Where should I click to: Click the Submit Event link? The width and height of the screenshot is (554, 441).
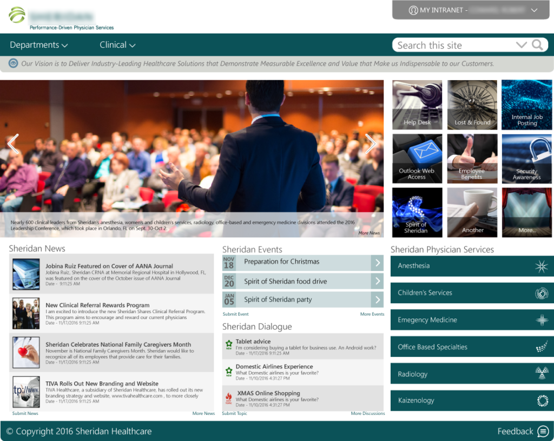click(x=236, y=314)
